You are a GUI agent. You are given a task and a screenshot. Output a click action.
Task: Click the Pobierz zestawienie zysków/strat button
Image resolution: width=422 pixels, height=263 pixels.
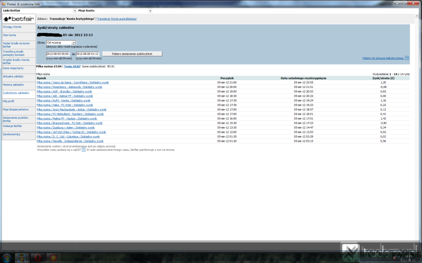coord(132,54)
